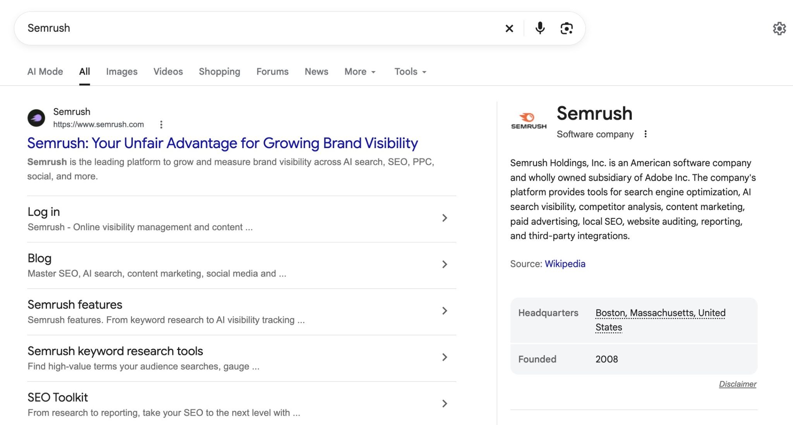The image size is (793, 425).
Task: Expand the Log in sitelink chevron
Action: point(445,218)
